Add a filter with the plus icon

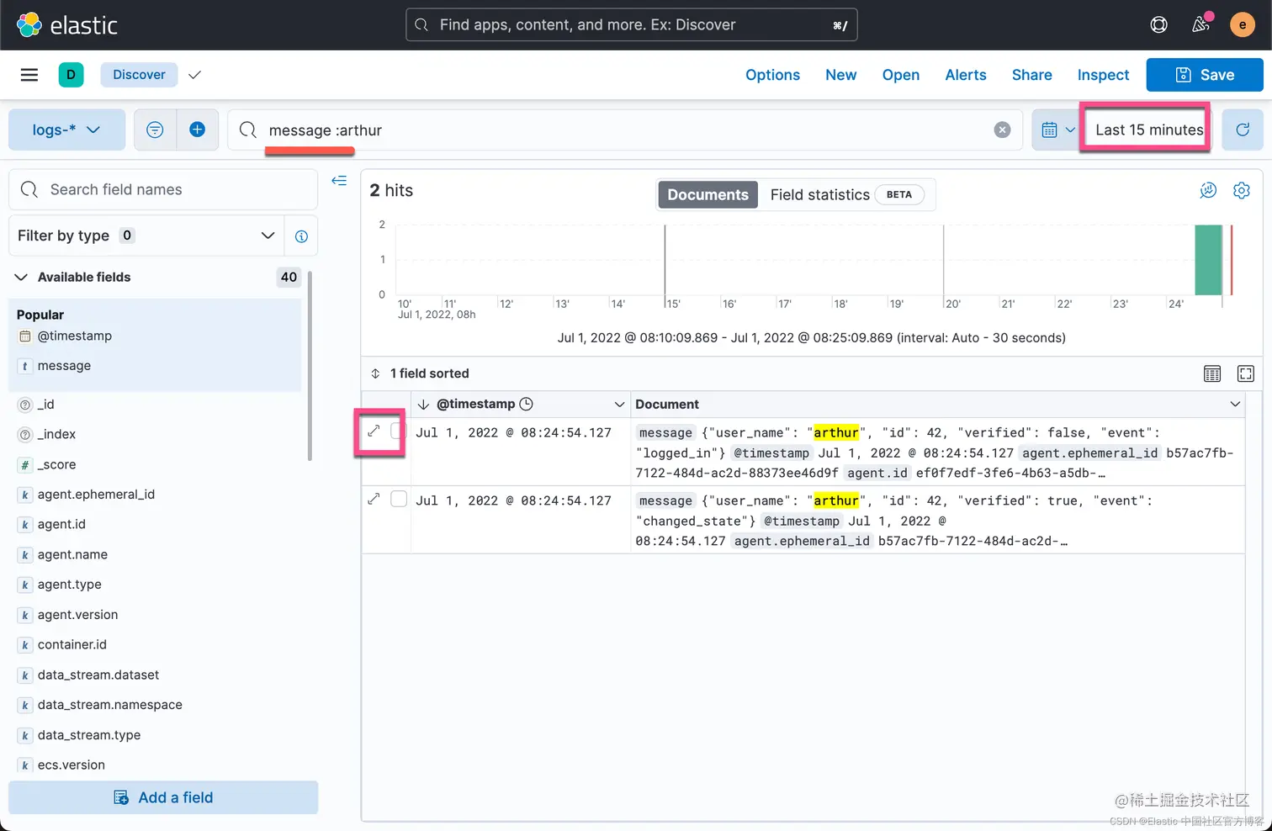click(198, 130)
